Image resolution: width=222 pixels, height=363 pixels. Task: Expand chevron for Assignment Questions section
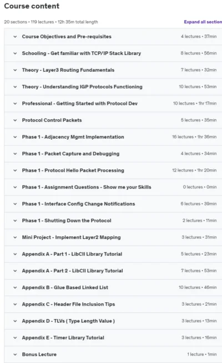15,187
